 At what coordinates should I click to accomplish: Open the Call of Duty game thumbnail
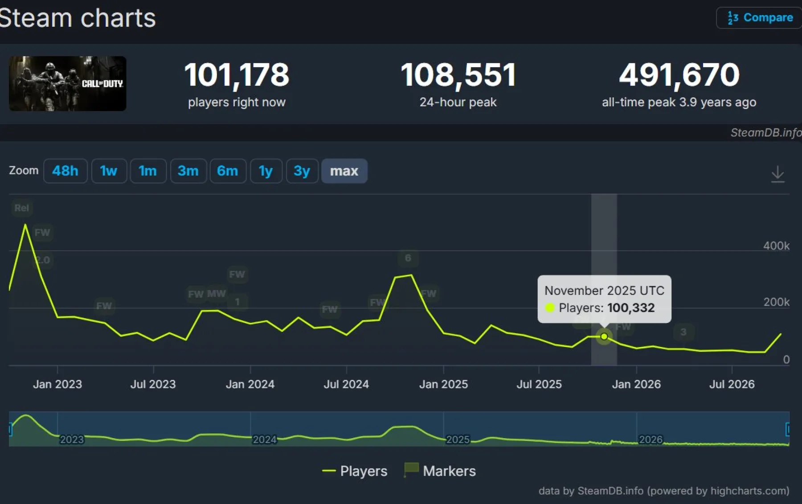[68, 84]
